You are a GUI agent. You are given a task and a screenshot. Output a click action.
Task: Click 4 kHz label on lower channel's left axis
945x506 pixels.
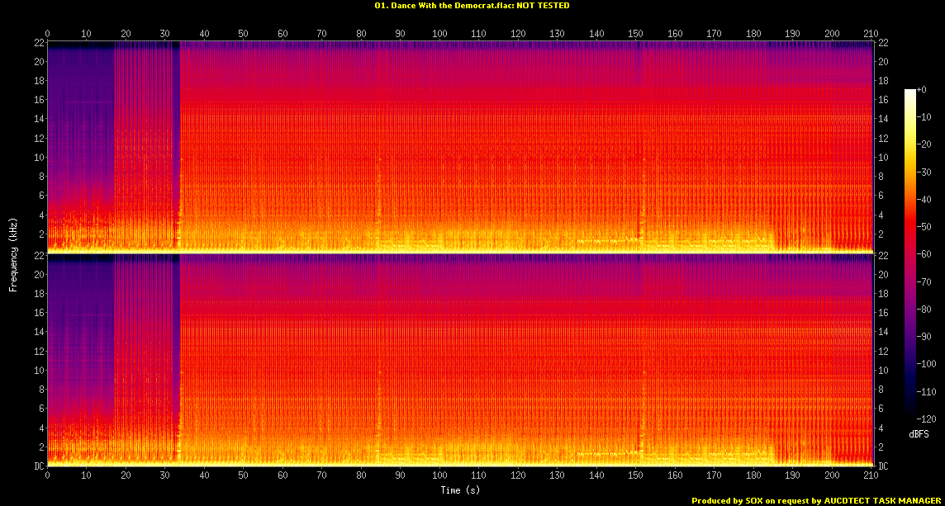(39, 428)
